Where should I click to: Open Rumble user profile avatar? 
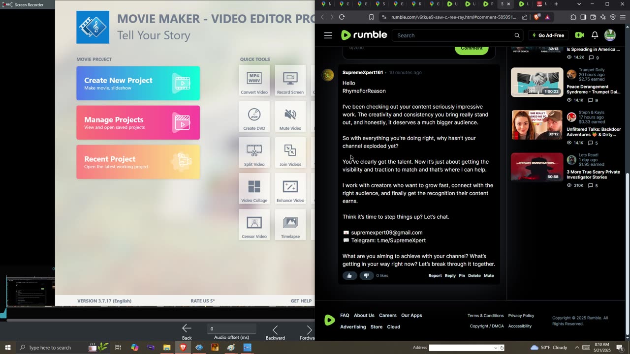[x=610, y=35]
